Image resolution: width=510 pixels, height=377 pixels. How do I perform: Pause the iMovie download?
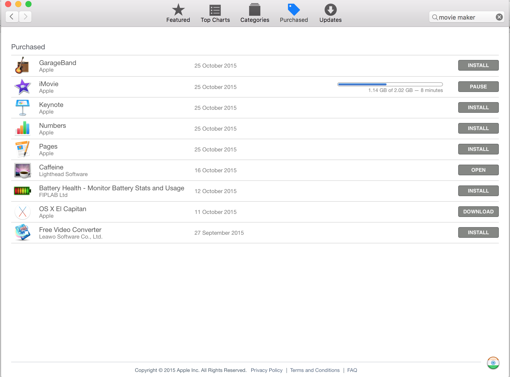tap(478, 87)
